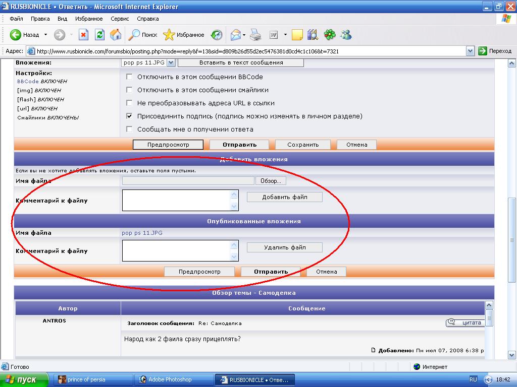Open the Справка menu
517x387 pixels.
pyautogui.click(x=148, y=19)
